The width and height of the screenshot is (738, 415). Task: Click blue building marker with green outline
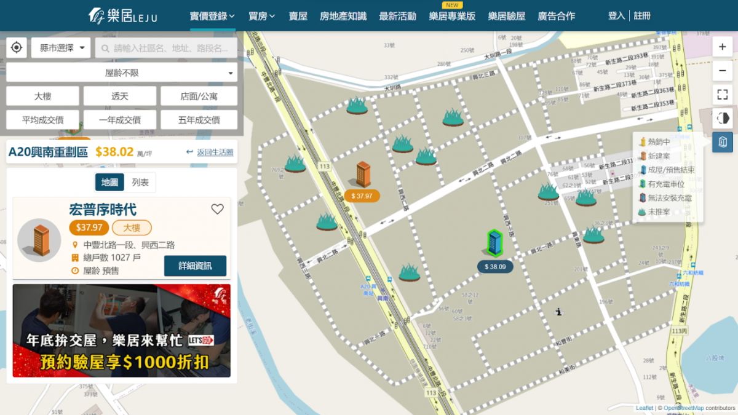(494, 242)
